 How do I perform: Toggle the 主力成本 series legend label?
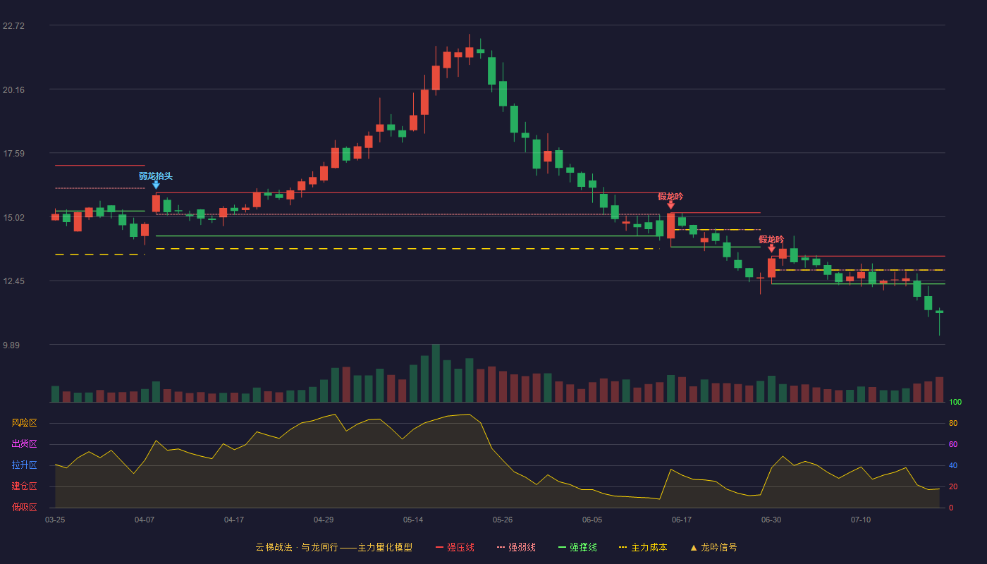[649, 547]
